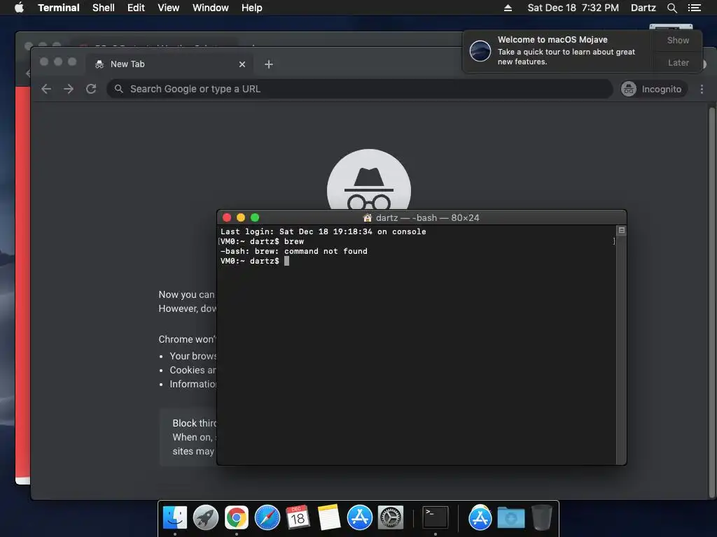Click Terminal title 'dartz — -bash — 80×24'

pos(428,218)
